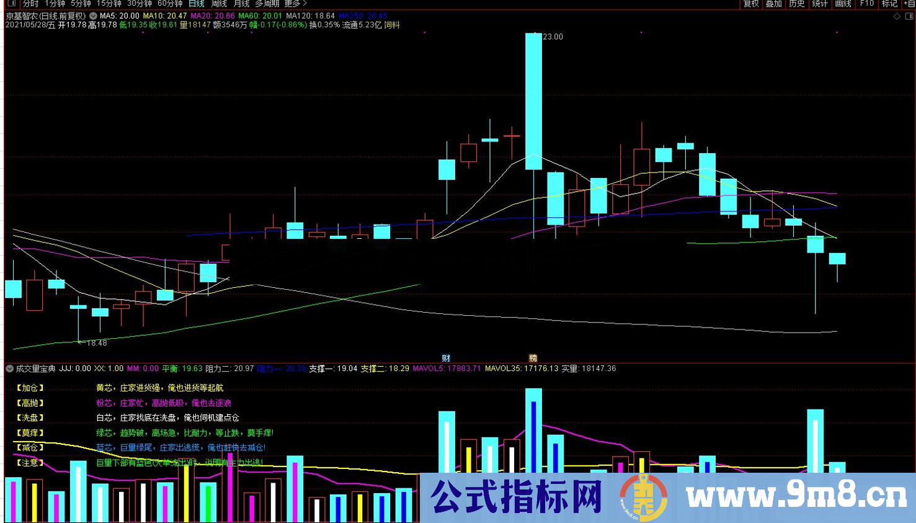Collapse main chart via circle beside 京基智农

coord(93,15)
